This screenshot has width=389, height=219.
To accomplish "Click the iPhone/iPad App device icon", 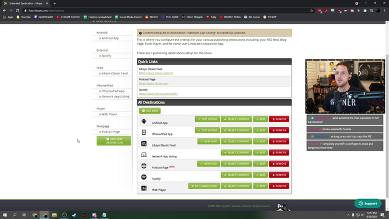I will click(143, 133).
